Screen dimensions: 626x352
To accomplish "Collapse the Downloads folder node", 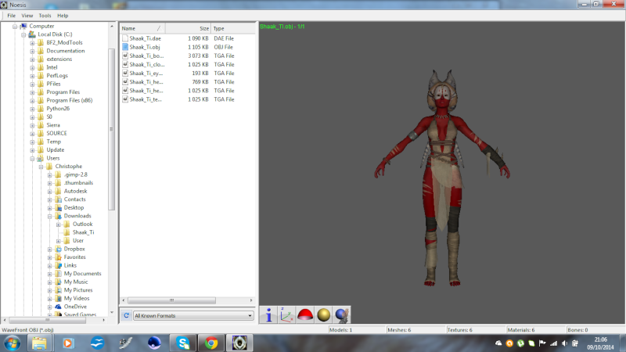I will (50, 217).
